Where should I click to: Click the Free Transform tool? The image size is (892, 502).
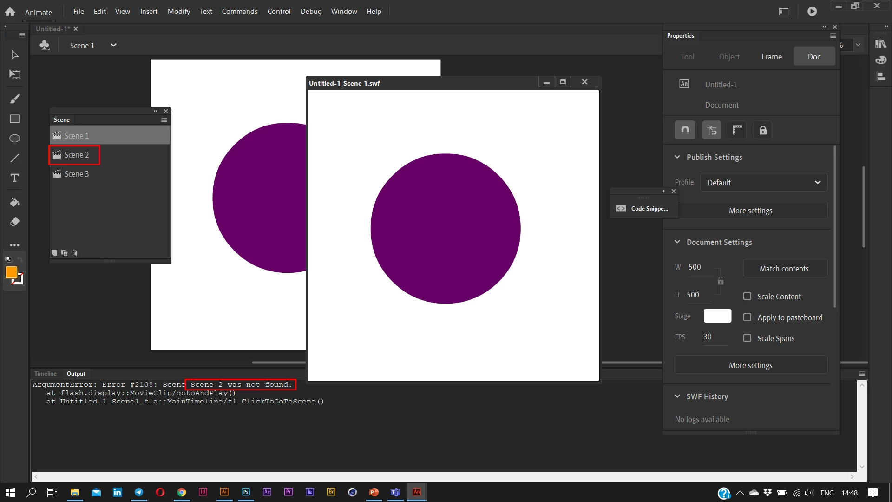coord(14,74)
